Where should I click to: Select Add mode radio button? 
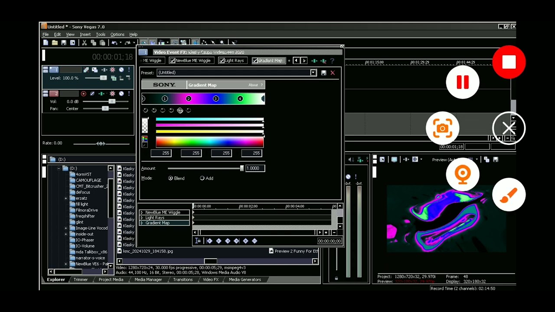[x=202, y=178]
